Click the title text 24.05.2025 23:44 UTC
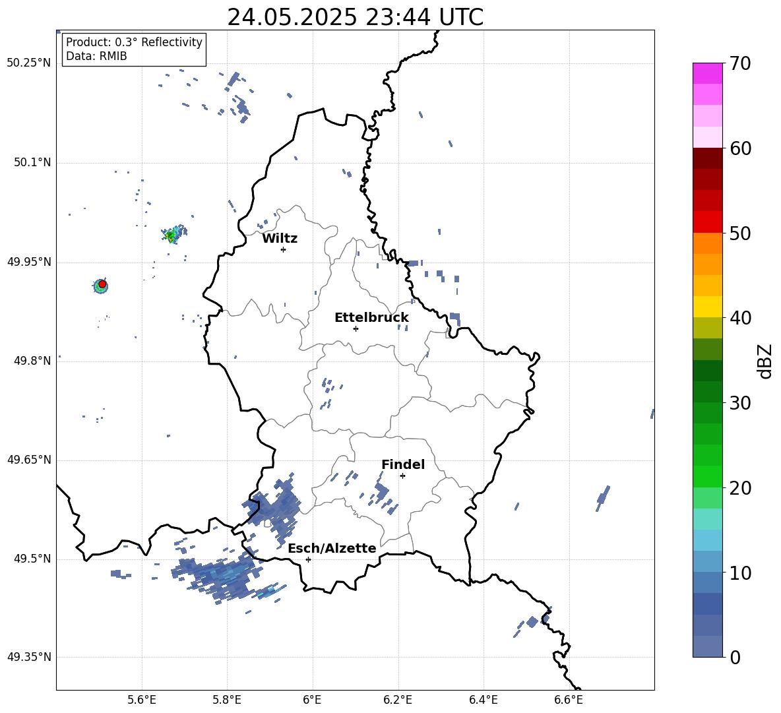The height and width of the screenshot is (713, 781). pos(355,17)
